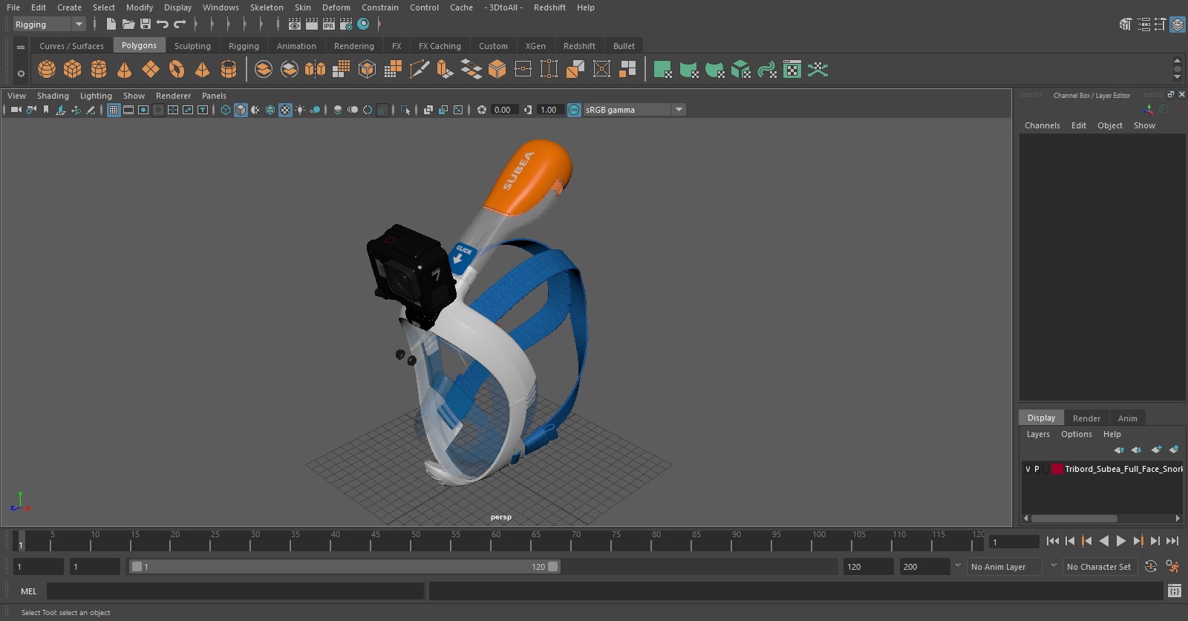Open the Channels menu in Channel Box
The image size is (1188, 621).
(1042, 125)
